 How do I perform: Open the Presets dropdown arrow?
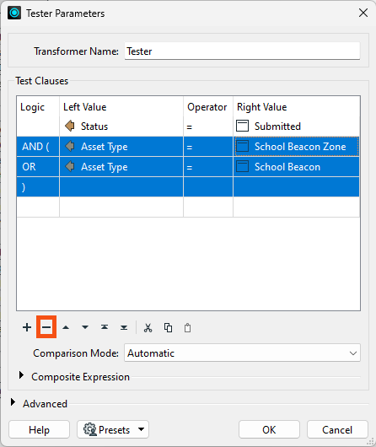tap(141, 429)
